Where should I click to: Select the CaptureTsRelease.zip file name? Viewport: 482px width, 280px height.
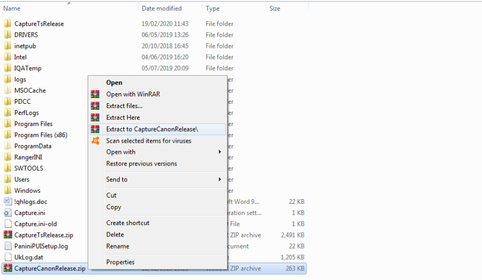(44, 235)
